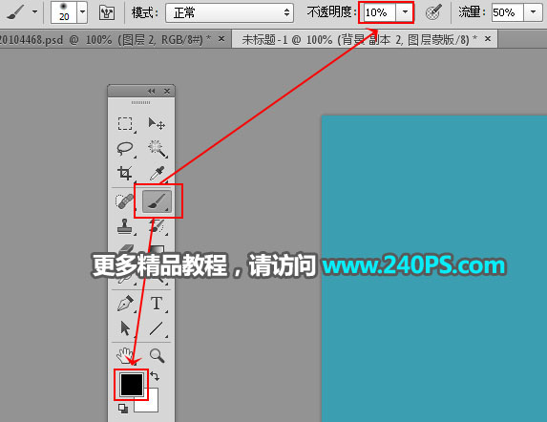This screenshot has width=547, height=422.
Task: Close the floating toolbox panel
Action: click(x=167, y=91)
